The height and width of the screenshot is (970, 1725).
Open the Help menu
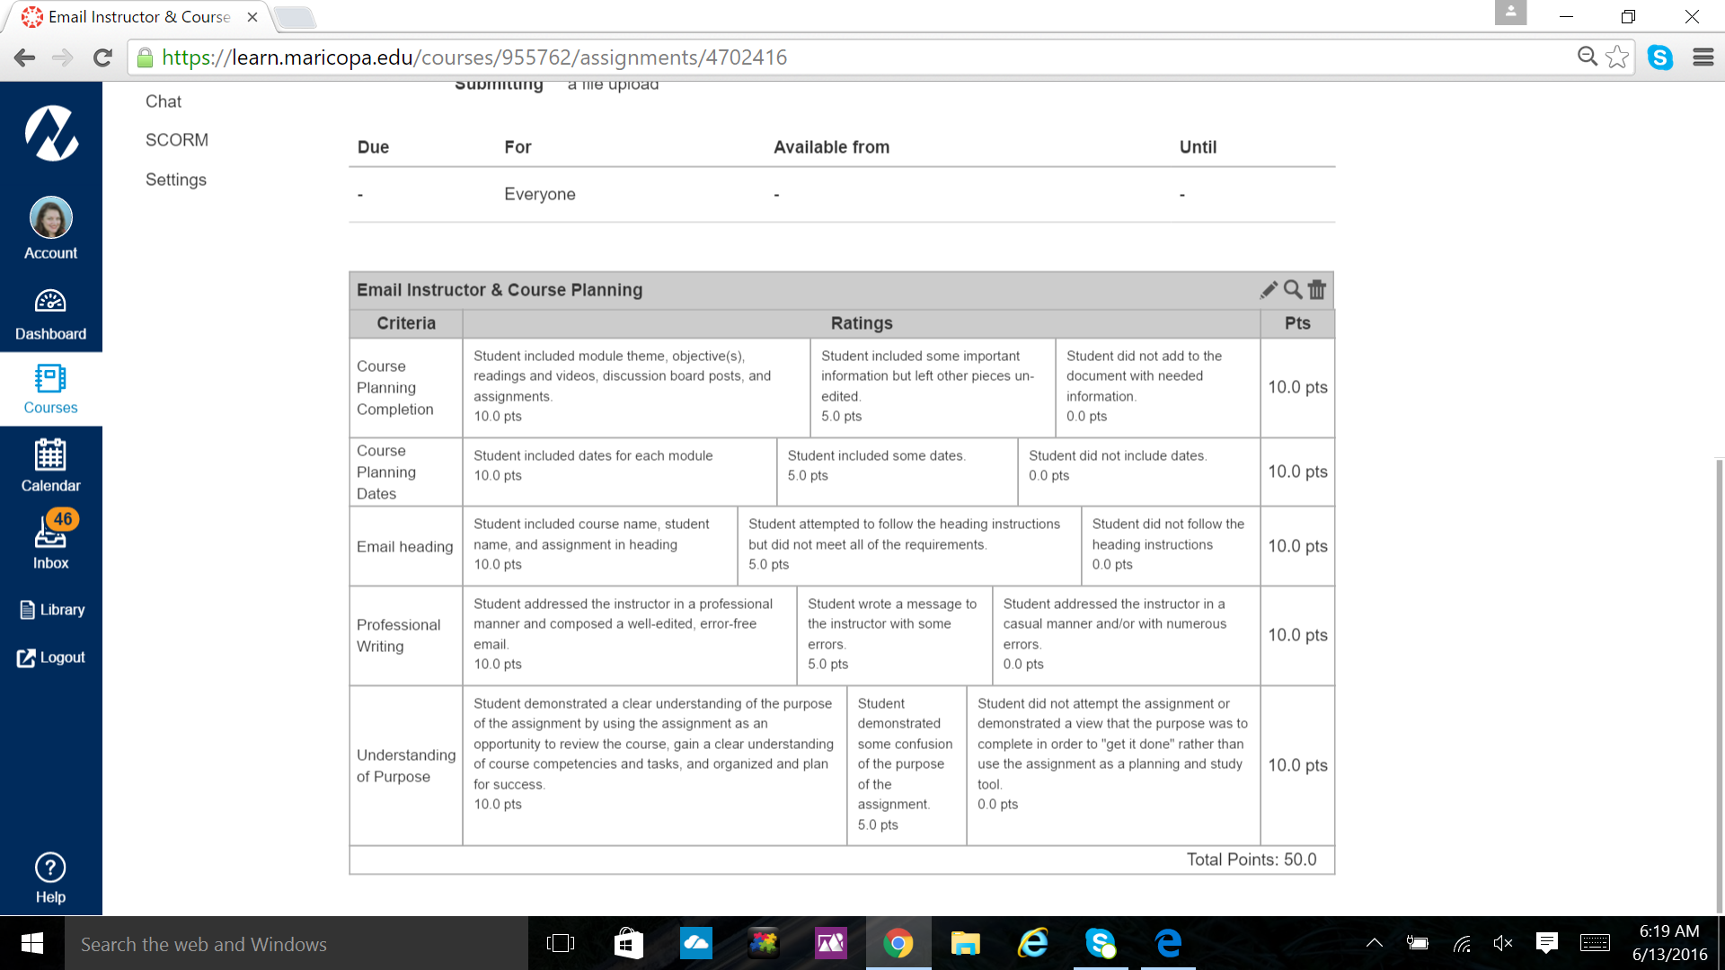pyautogui.click(x=51, y=878)
